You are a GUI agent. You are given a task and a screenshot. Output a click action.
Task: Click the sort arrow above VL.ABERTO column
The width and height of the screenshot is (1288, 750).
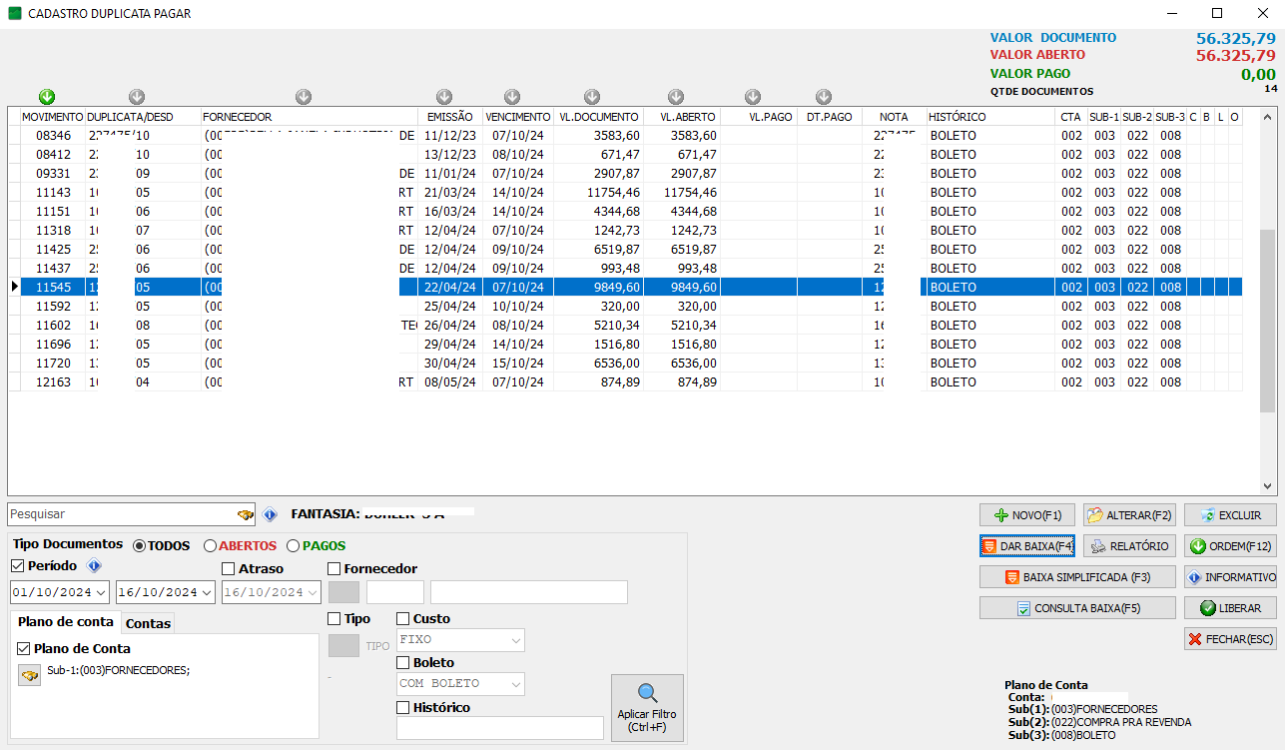point(676,97)
